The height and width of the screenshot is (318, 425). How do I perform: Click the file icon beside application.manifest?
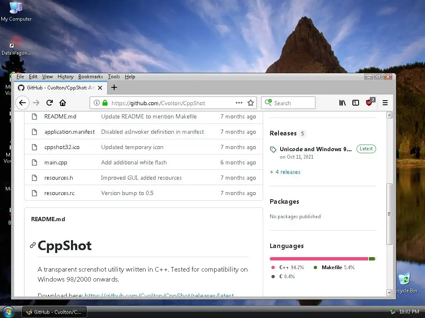tap(34, 132)
